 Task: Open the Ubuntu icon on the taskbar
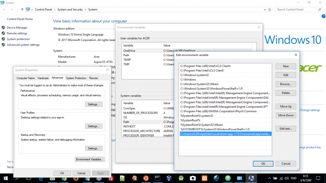click(146, 178)
